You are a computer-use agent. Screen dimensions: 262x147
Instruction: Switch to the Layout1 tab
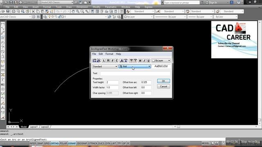point(34,127)
